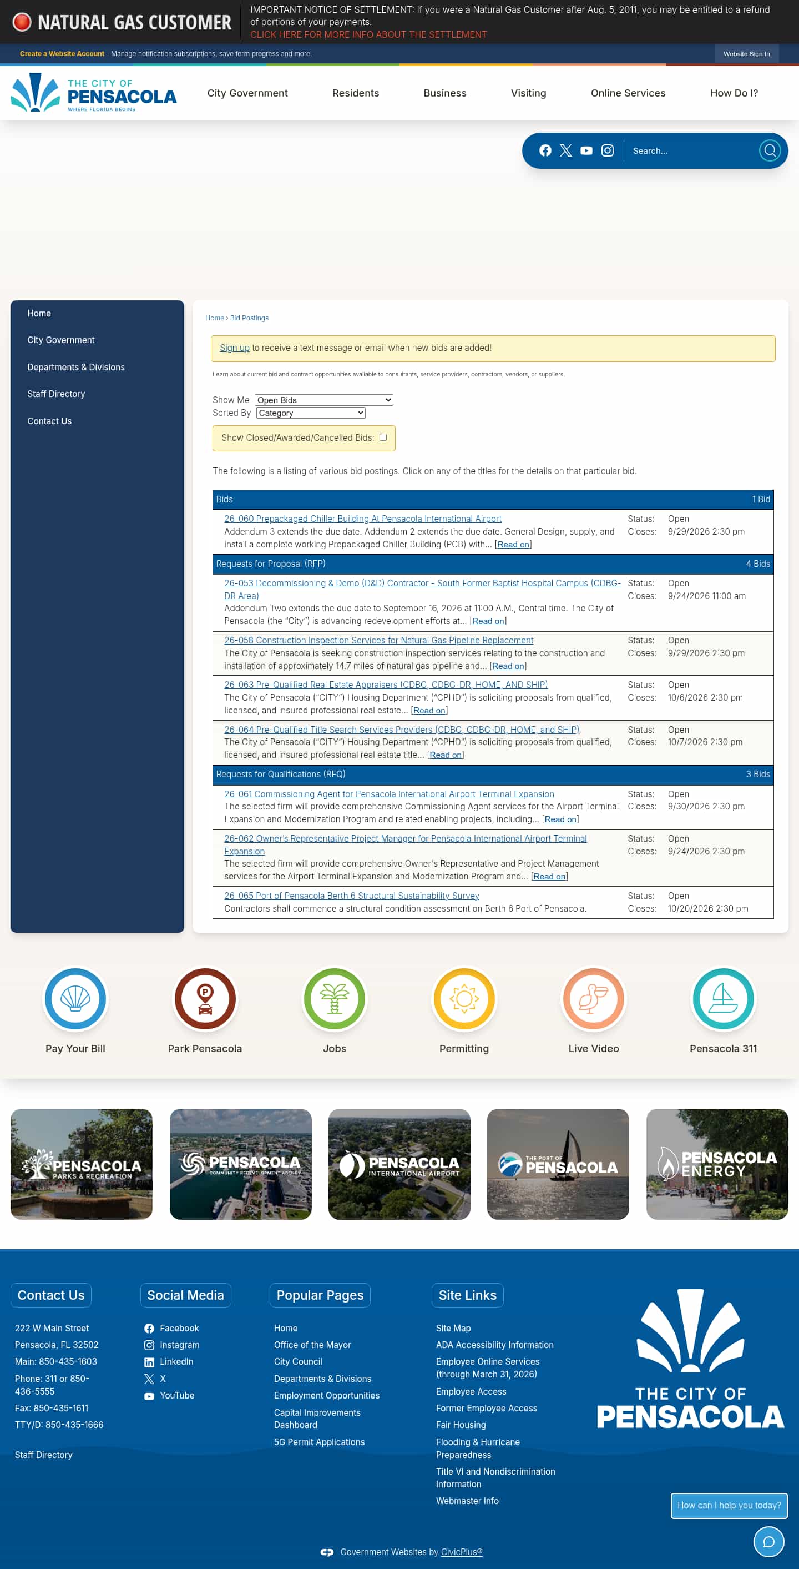Click the Sign up link for bid notifications
Viewport: 799px width, 1569px height.
pos(234,348)
